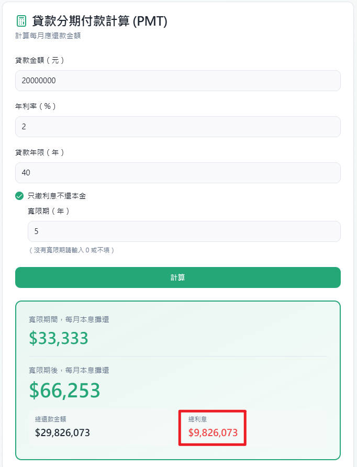Click the 貸款金額 input field
This screenshot has width=357, height=467.
pyautogui.click(x=177, y=80)
